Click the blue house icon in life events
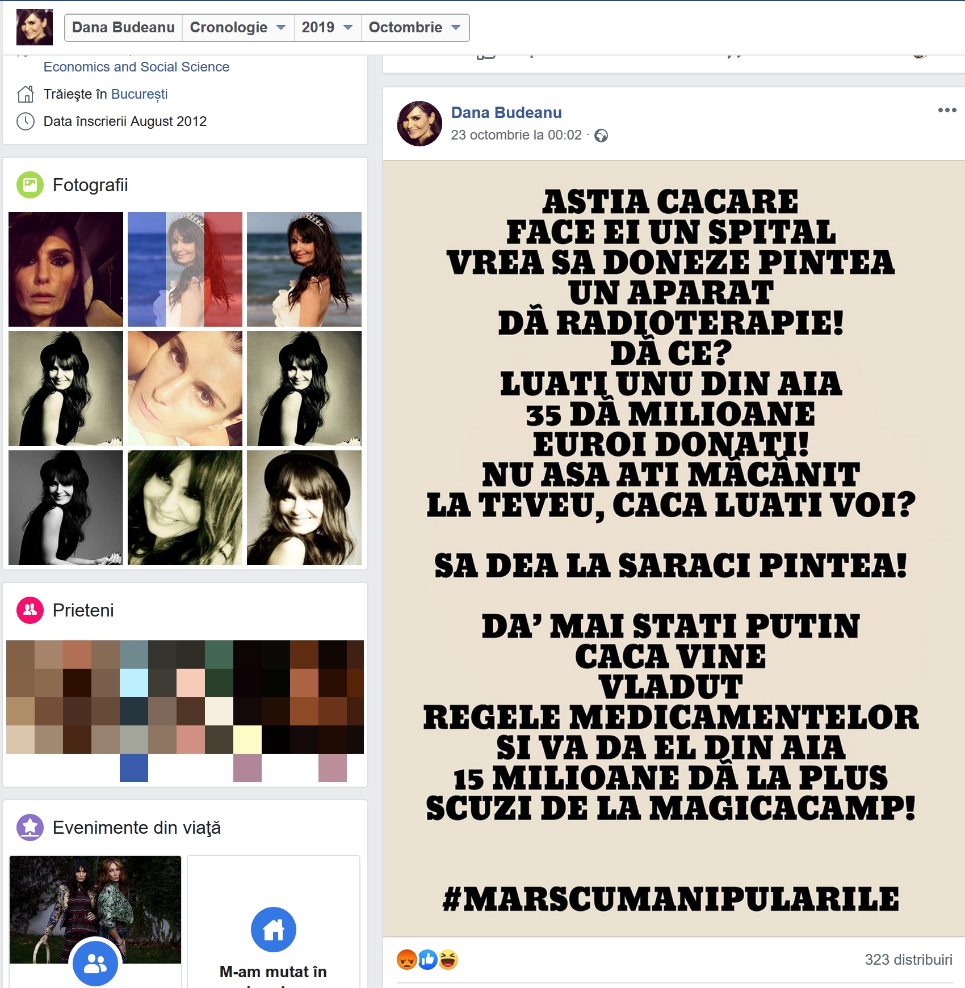Screen dimensions: 965x988 (x=274, y=930)
